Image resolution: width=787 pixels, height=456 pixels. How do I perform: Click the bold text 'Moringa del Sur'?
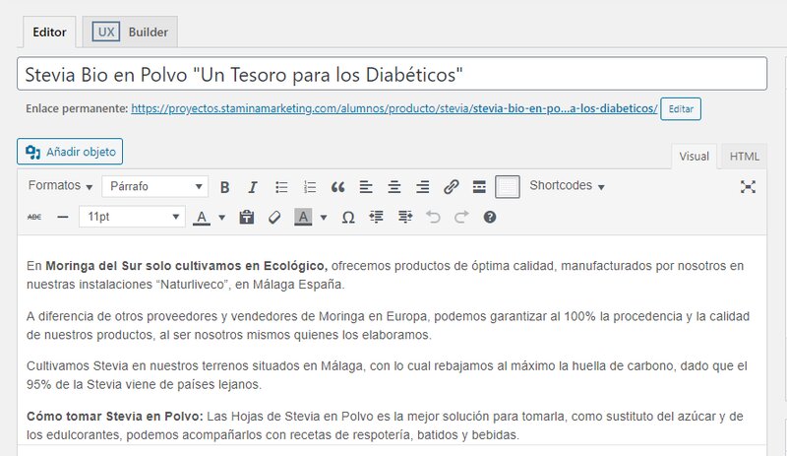93,266
